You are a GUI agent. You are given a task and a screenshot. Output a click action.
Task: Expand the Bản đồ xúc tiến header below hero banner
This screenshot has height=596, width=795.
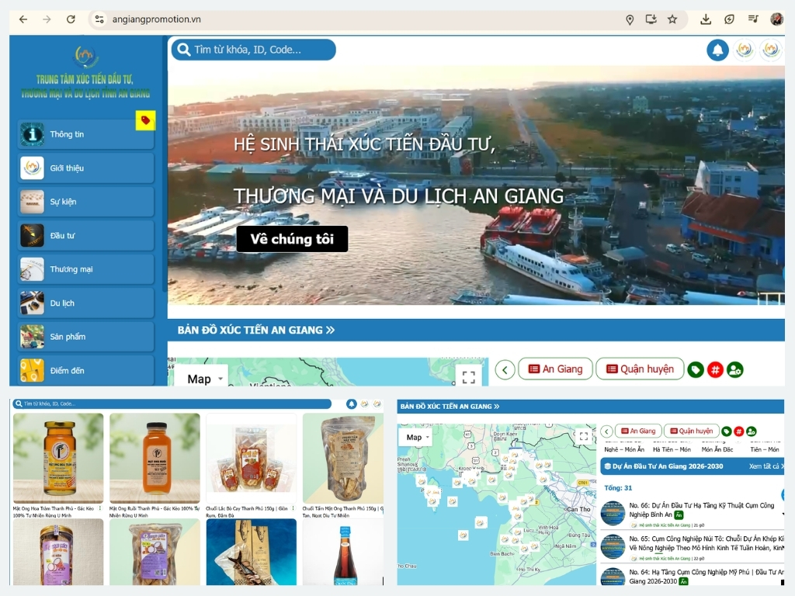coord(256,330)
